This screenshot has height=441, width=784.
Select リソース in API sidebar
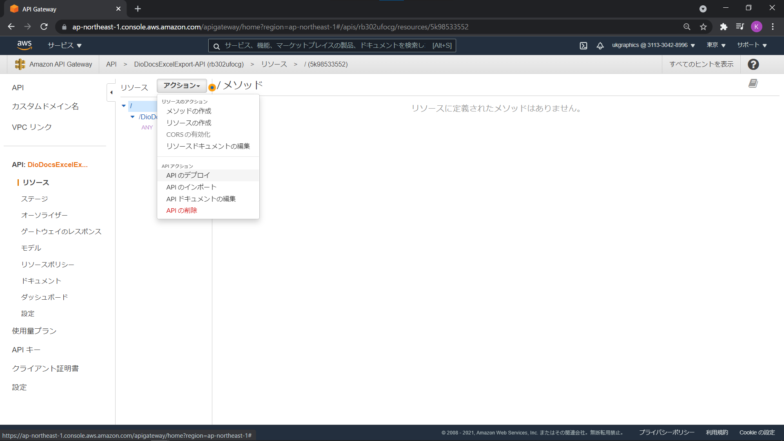click(36, 183)
